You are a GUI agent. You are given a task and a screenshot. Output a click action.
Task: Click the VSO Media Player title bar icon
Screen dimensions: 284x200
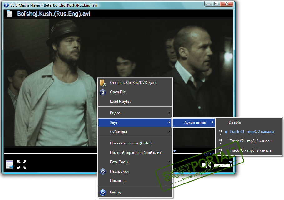(x=6, y=5)
